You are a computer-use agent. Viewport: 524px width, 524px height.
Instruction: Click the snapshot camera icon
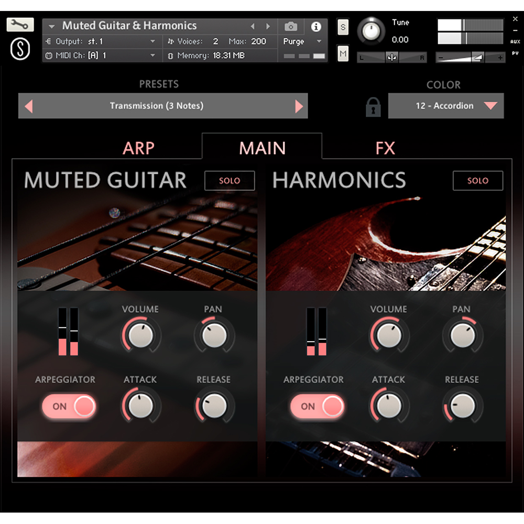pos(290,26)
